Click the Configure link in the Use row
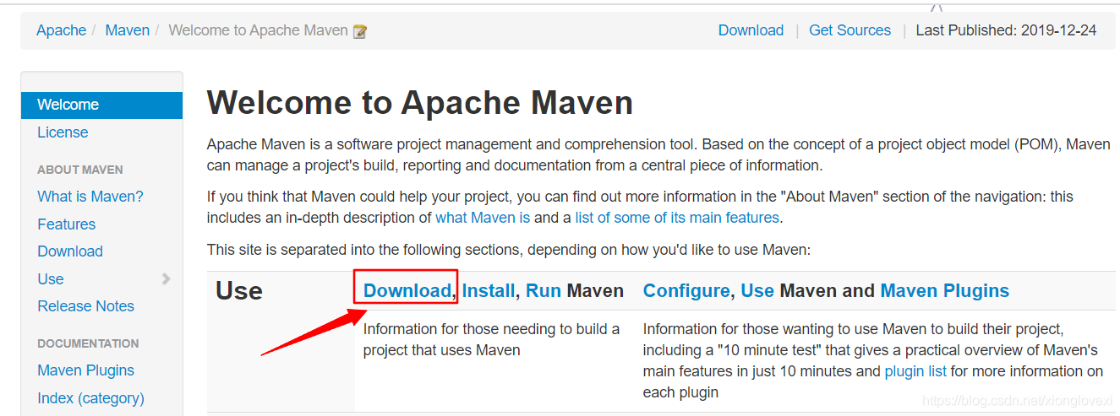 click(x=686, y=291)
